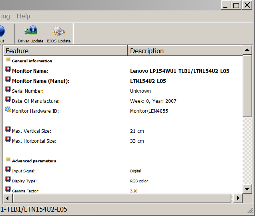255x216 pixels.
Task: Click the monitor icon beside Serial Number
Action: pyautogui.click(x=8, y=89)
